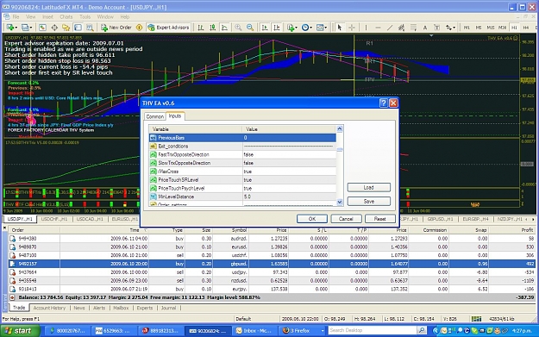Viewport: 539px width, 337px height.
Task: Click the PreviousBars value field
Action: [x=289, y=138]
